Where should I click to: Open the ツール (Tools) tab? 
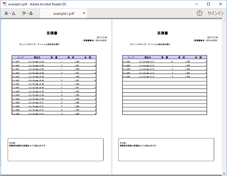(x=27, y=13)
